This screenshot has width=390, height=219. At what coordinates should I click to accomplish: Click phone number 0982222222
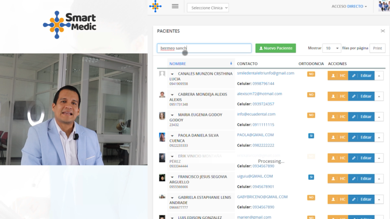pos(264,145)
